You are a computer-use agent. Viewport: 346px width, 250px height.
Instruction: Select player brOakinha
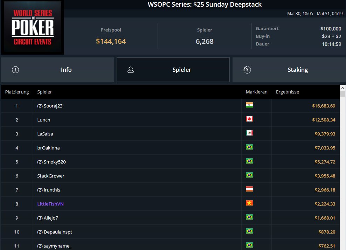48,148
